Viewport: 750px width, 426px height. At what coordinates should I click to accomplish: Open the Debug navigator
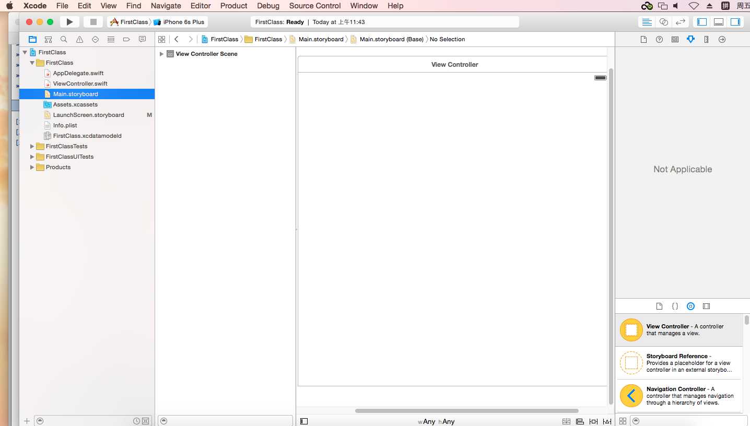[111, 39]
